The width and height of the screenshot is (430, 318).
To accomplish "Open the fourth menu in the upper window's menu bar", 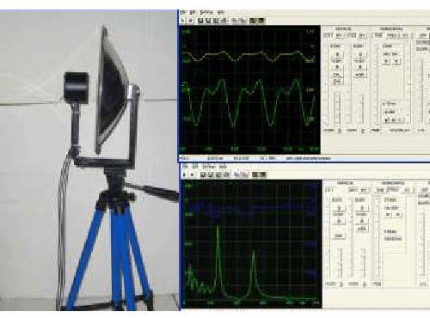I will 220,12.
